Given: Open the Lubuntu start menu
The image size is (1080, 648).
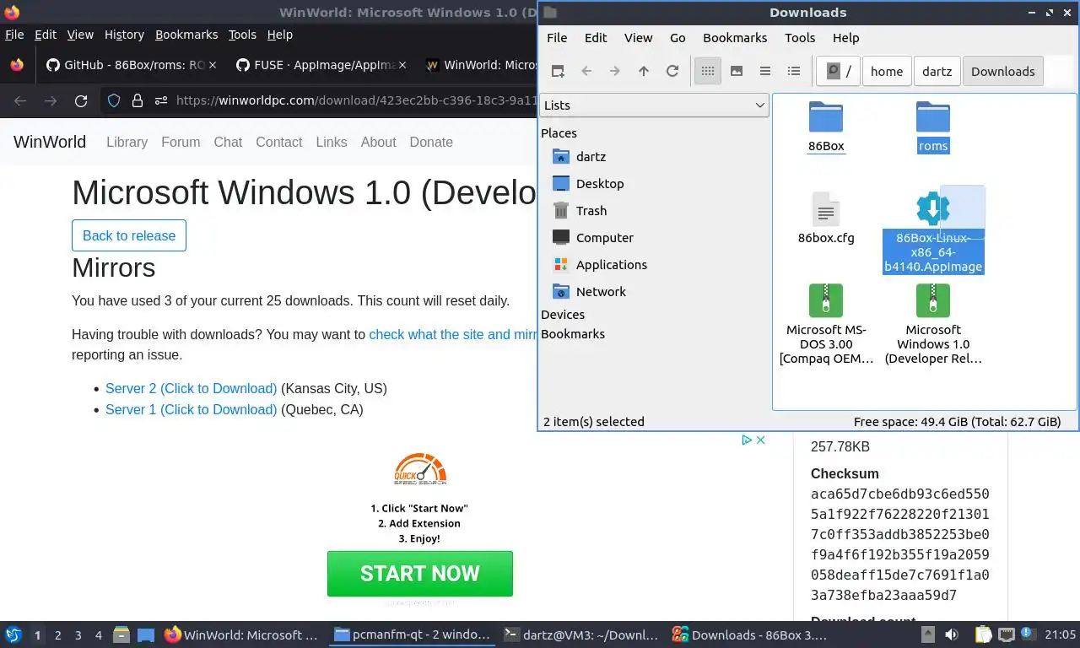Looking at the screenshot, I should pos(13,634).
